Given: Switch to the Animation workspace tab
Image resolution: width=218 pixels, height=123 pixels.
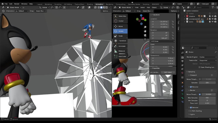Looking at the screenshot, I should tap(99, 4).
